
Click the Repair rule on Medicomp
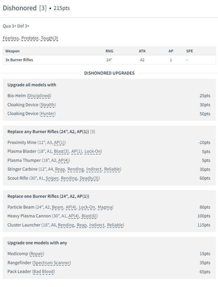point(37,254)
